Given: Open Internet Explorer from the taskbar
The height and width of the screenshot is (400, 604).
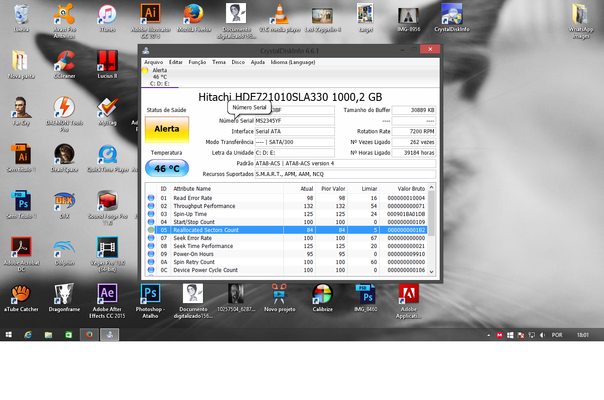Looking at the screenshot, I should 28,335.
